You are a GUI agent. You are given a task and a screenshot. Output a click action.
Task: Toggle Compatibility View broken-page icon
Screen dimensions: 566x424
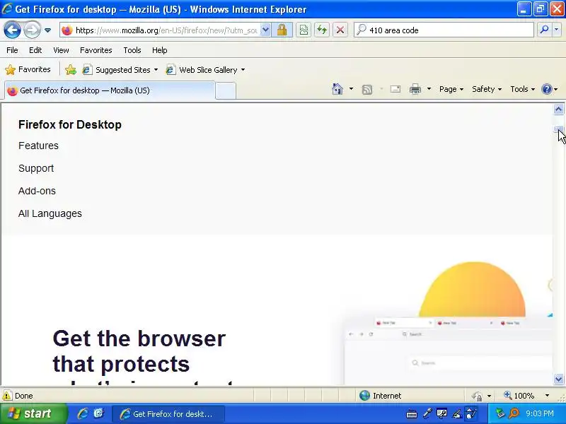(304, 30)
